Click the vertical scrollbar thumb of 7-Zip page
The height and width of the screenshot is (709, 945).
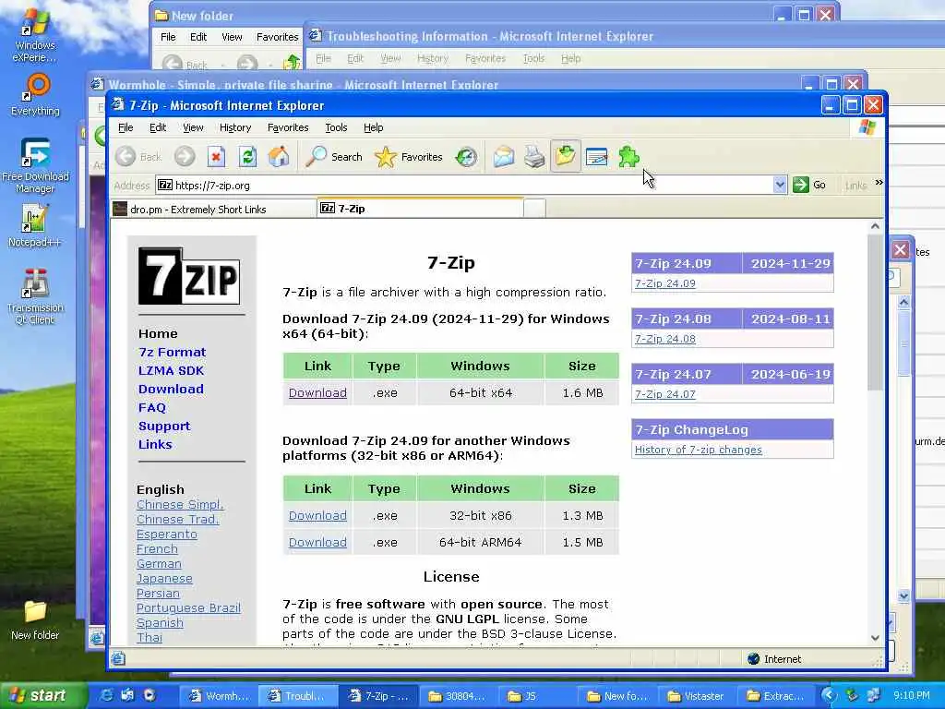click(875, 312)
